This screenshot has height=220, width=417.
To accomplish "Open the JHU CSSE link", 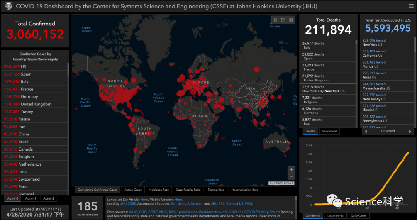I will pos(128,204).
